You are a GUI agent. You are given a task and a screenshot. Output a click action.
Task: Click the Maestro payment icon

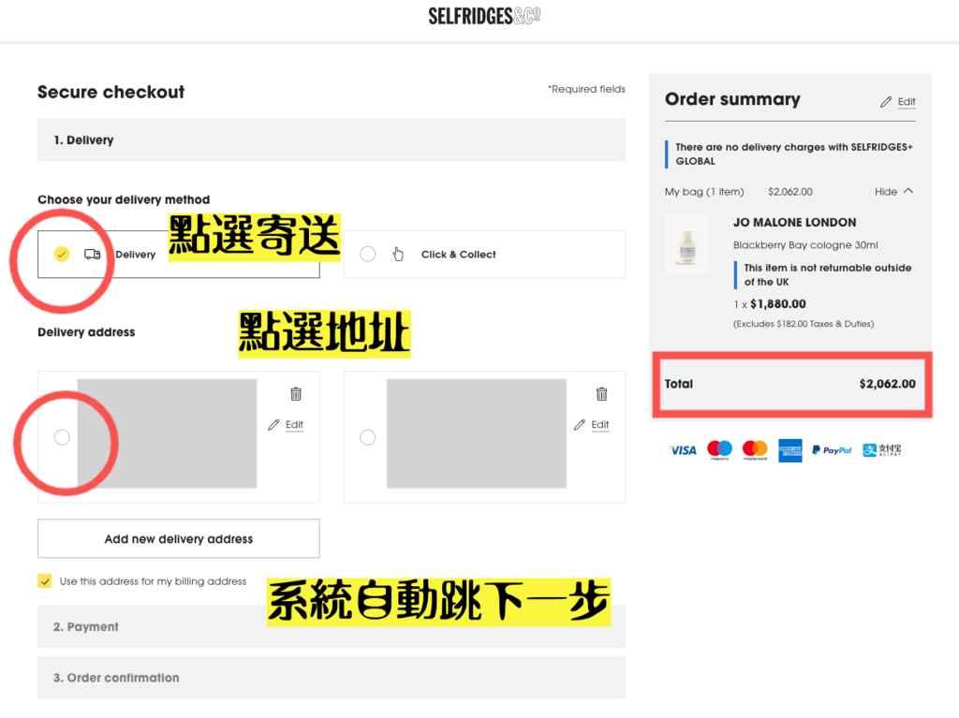tap(720, 450)
